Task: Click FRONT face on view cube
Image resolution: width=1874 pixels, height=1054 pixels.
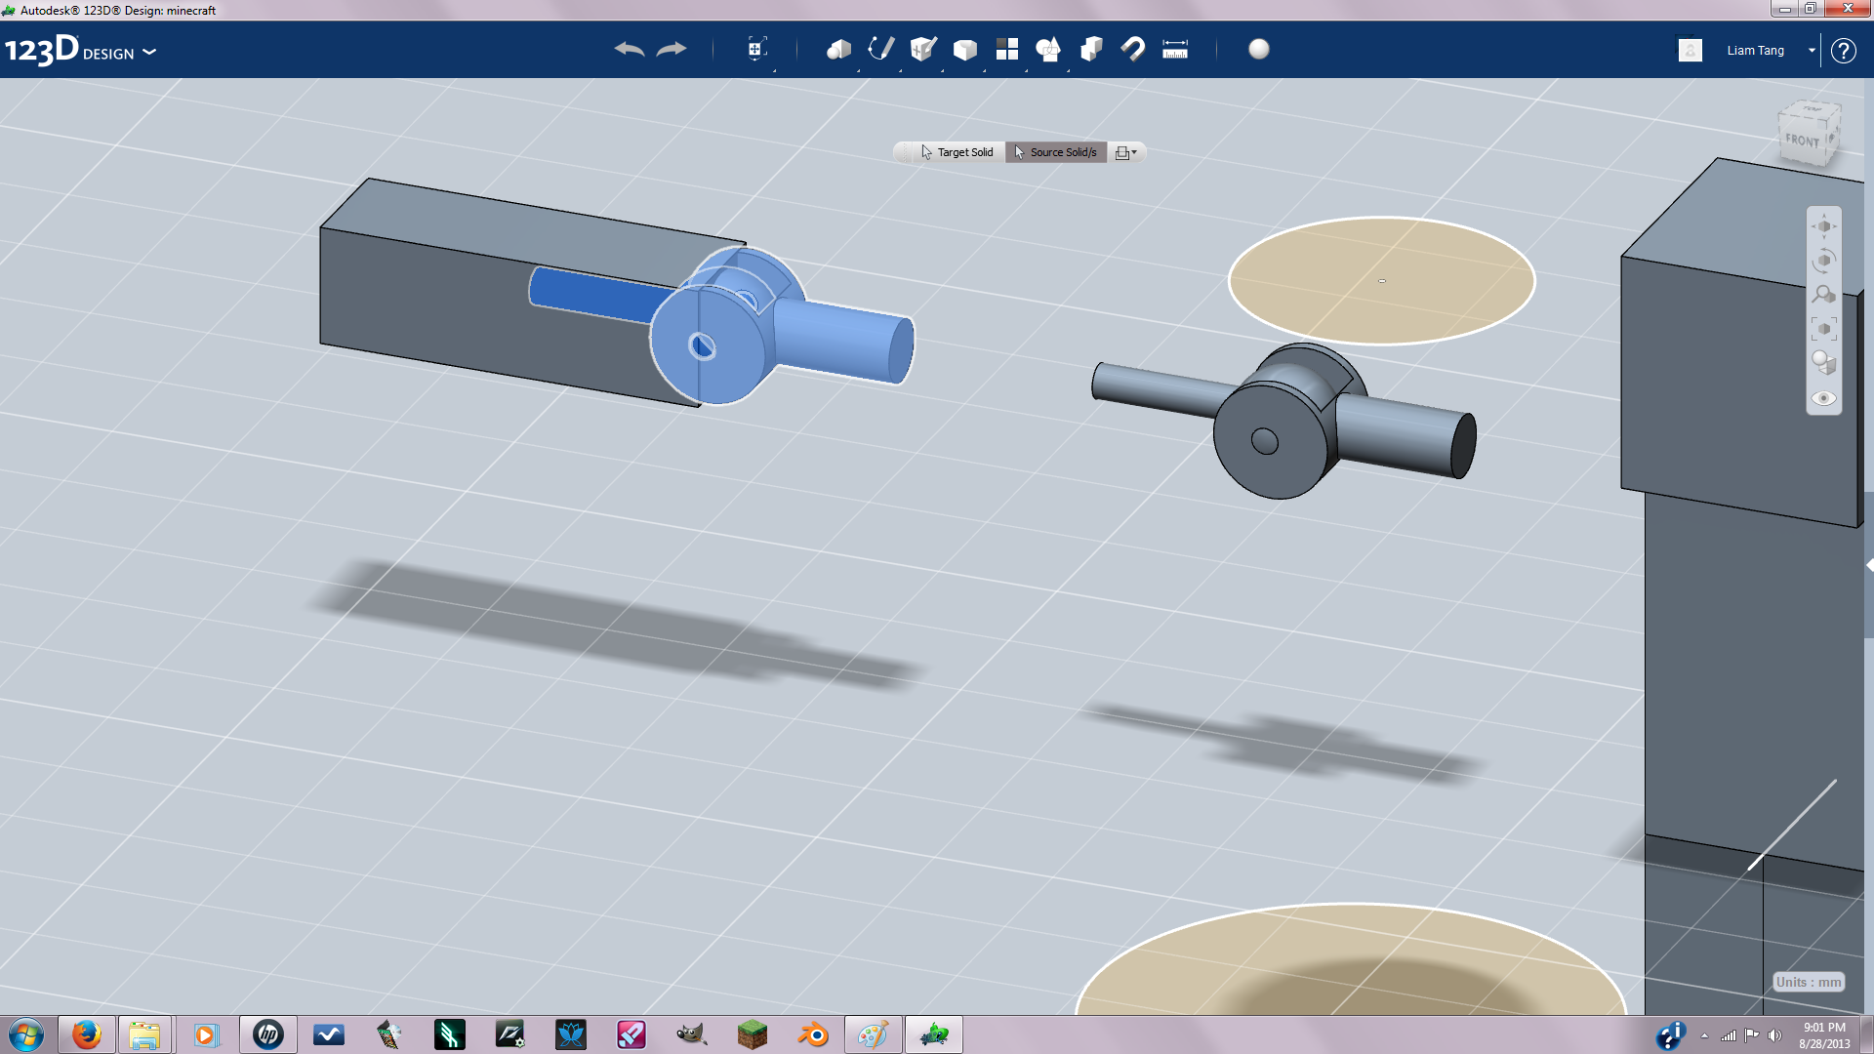Action: point(1802,142)
